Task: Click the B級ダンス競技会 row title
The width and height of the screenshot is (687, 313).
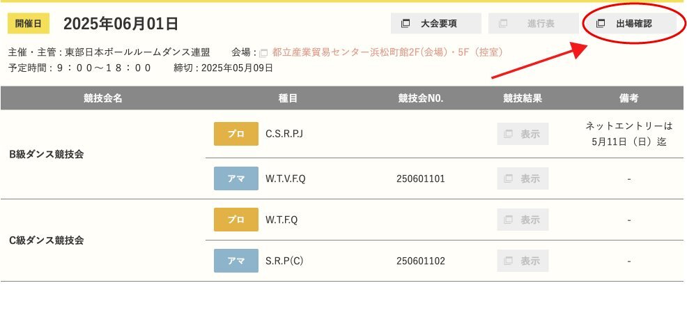Action: pyautogui.click(x=47, y=154)
